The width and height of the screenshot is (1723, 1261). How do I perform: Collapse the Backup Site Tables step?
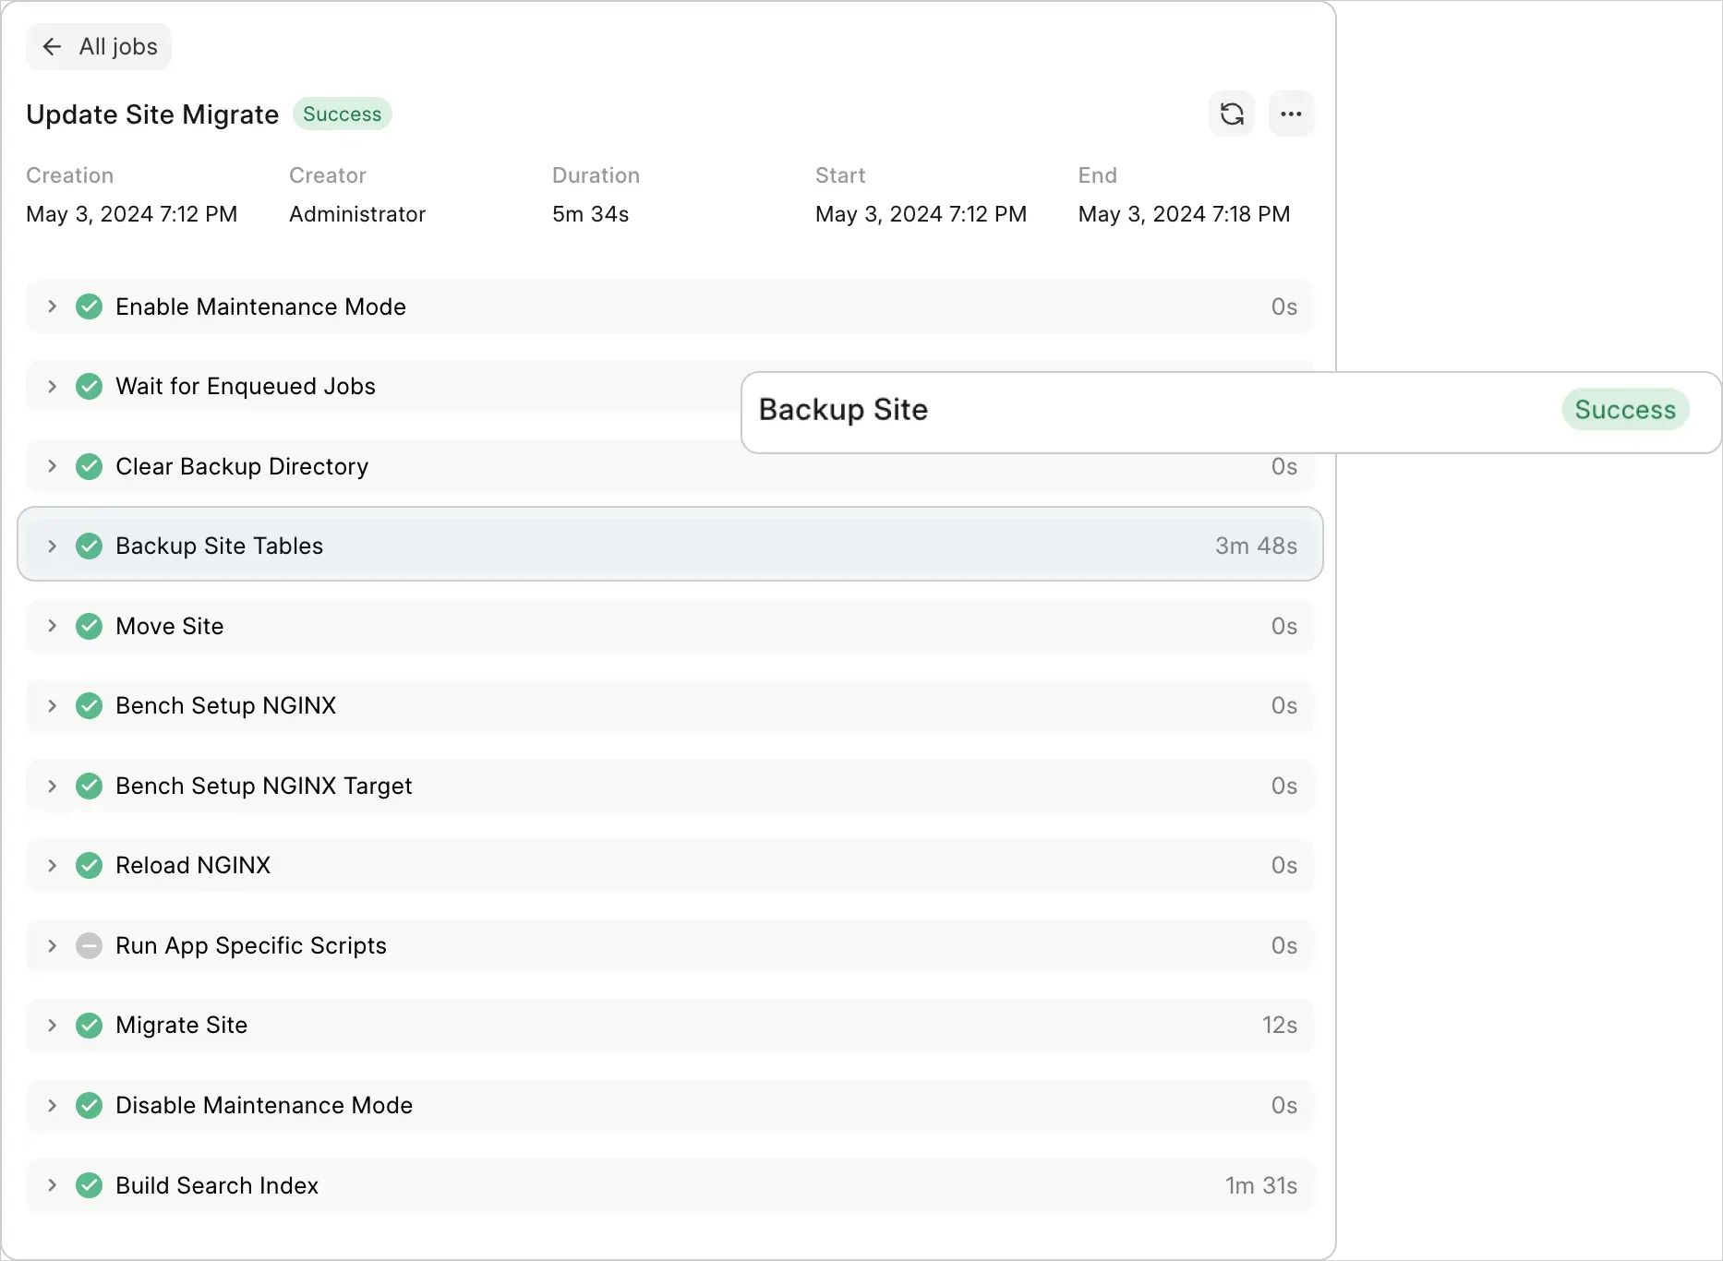[x=53, y=546]
